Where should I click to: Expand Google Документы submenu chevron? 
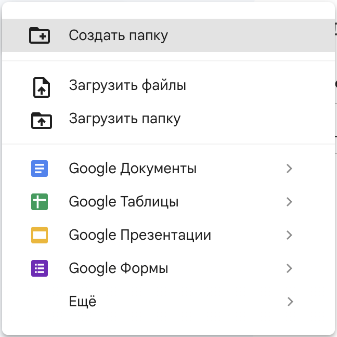click(x=290, y=168)
